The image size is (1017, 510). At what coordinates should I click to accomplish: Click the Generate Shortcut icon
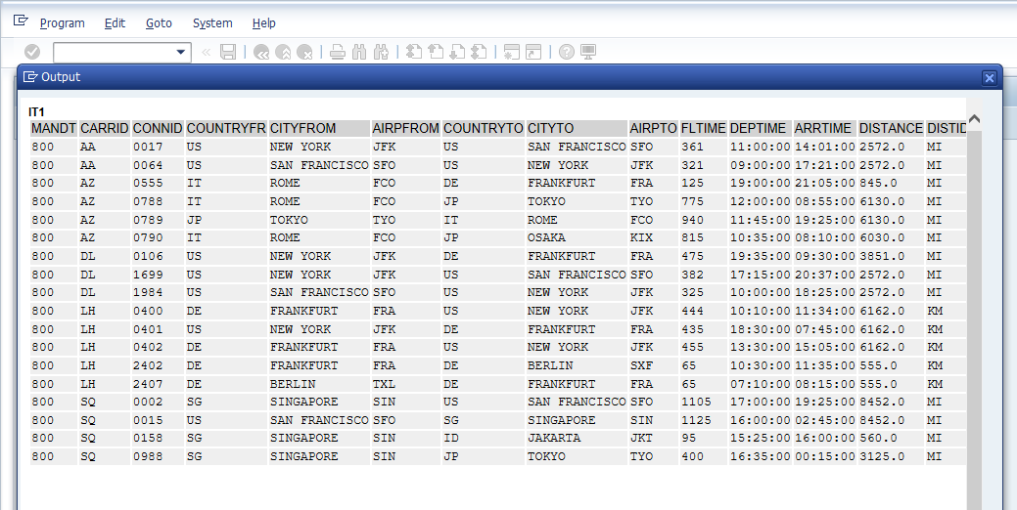coord(533,52)
